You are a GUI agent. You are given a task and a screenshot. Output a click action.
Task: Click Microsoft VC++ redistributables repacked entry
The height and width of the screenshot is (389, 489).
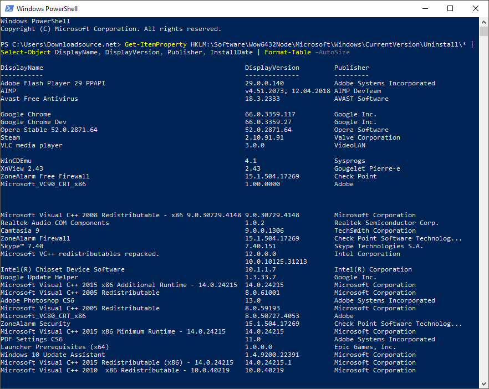point(80,254)
